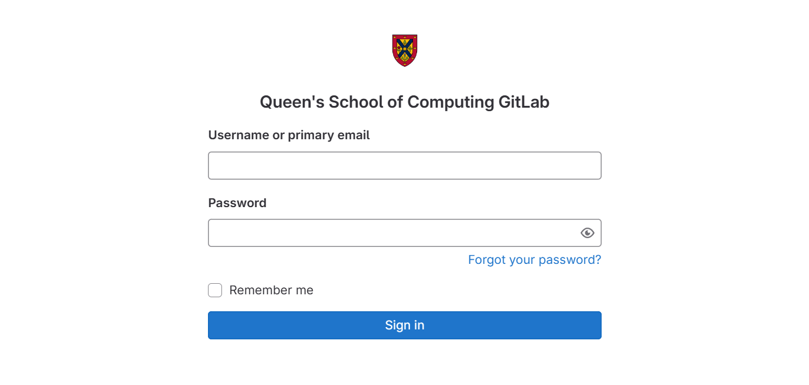Click the Remember me label text

271,290
